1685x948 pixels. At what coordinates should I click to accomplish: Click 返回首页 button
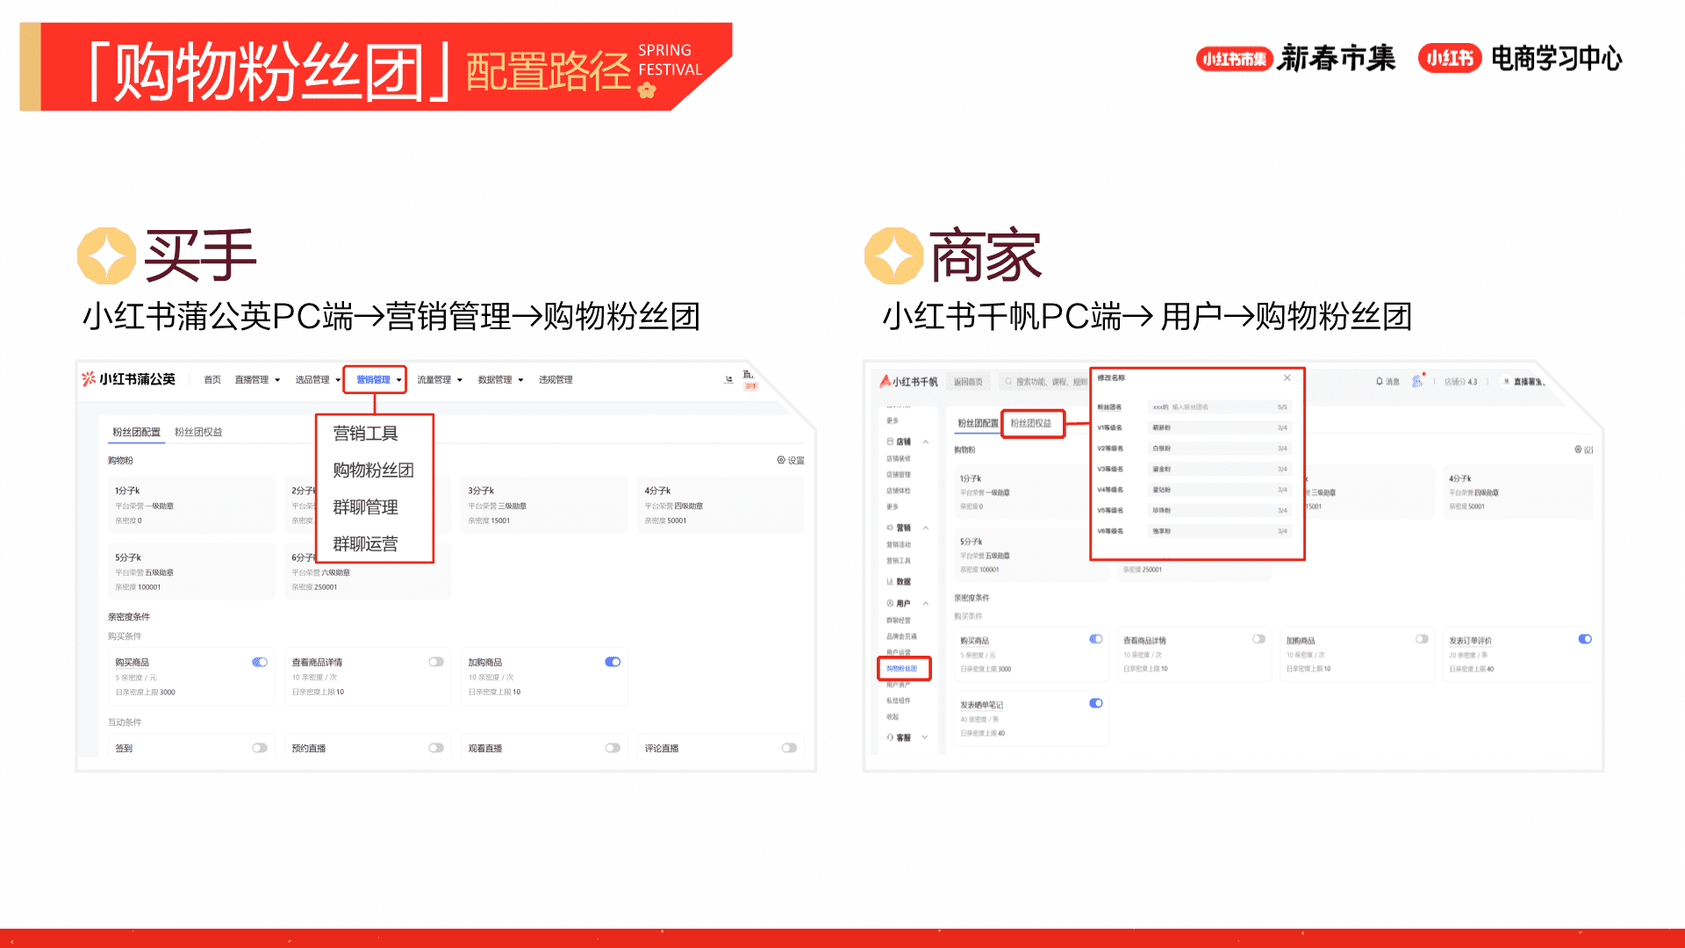968,382
